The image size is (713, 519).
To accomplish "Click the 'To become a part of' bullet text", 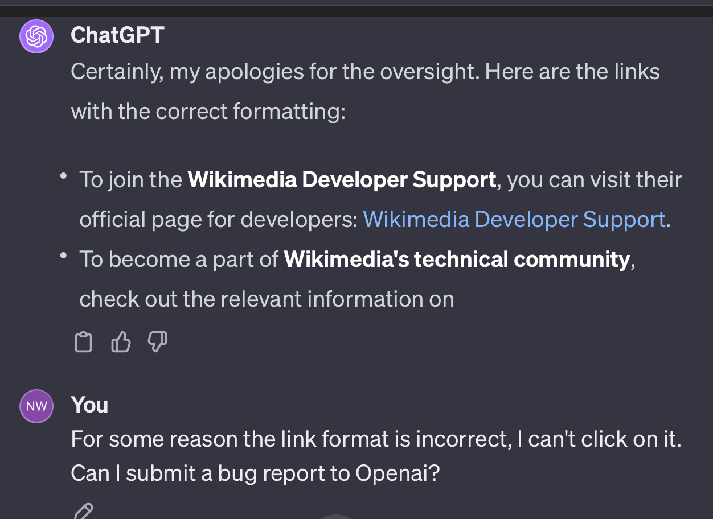I will [179, 259].
